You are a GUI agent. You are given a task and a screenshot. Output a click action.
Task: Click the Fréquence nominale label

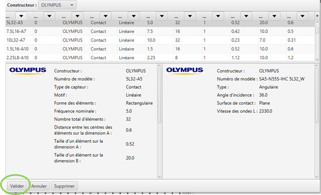coord(75,111)
